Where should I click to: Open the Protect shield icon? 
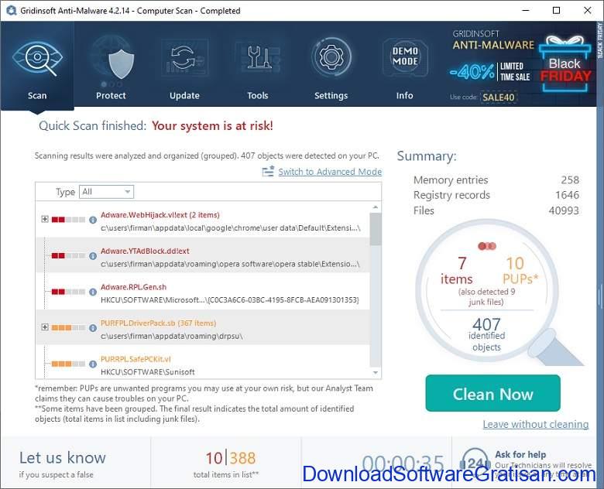(121, 63)
